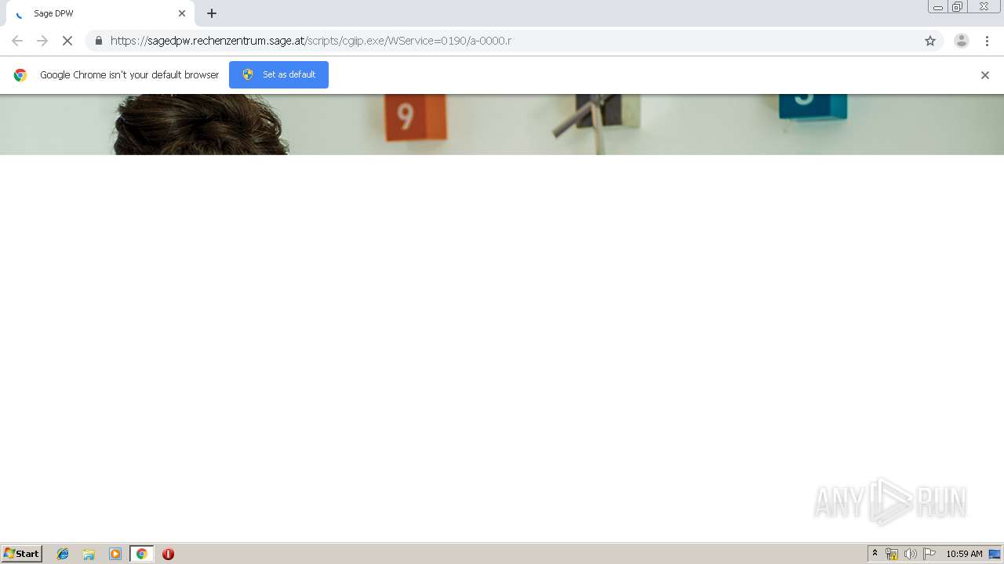Close the Chrome window

coord(984,7)
